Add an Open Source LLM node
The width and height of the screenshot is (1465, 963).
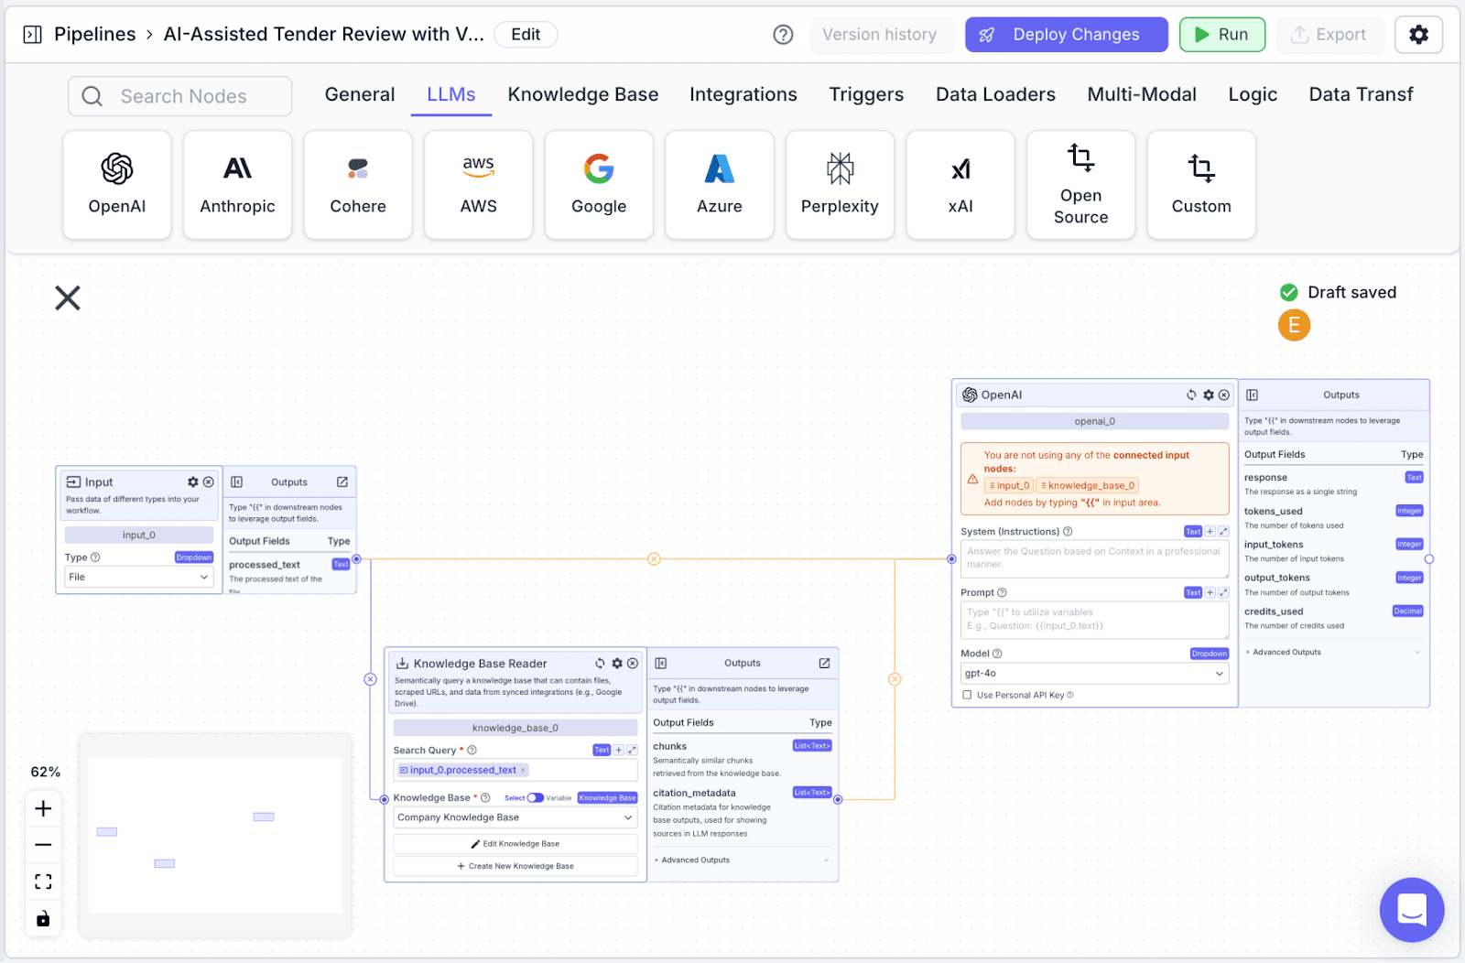[1080, 185]
